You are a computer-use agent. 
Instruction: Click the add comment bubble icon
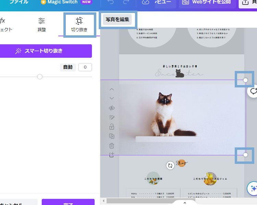click(x=253, y=91)
